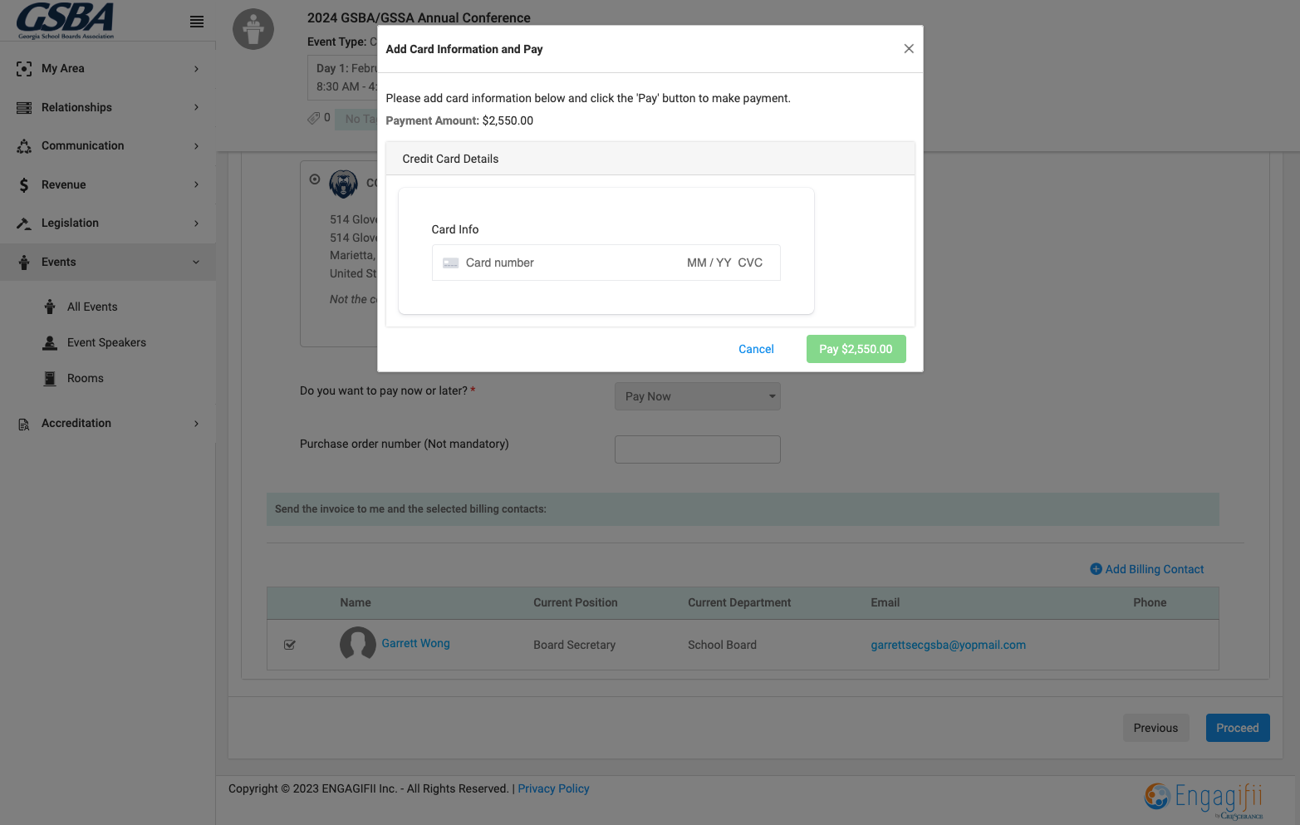The image size is (1300, 825).
Task: Click the Proceed button
Action: coord(1238,728)
